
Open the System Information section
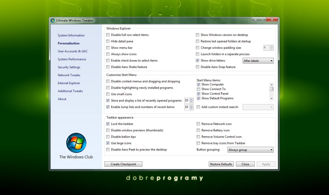click(x=71, y=35)
